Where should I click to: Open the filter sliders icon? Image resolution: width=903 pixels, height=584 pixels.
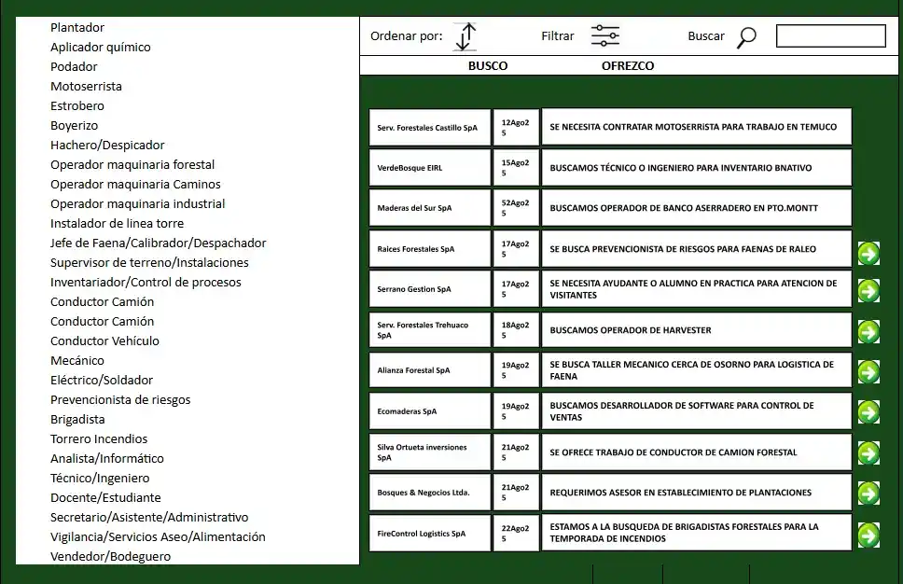pyautogui.click(x=604, y=36)
